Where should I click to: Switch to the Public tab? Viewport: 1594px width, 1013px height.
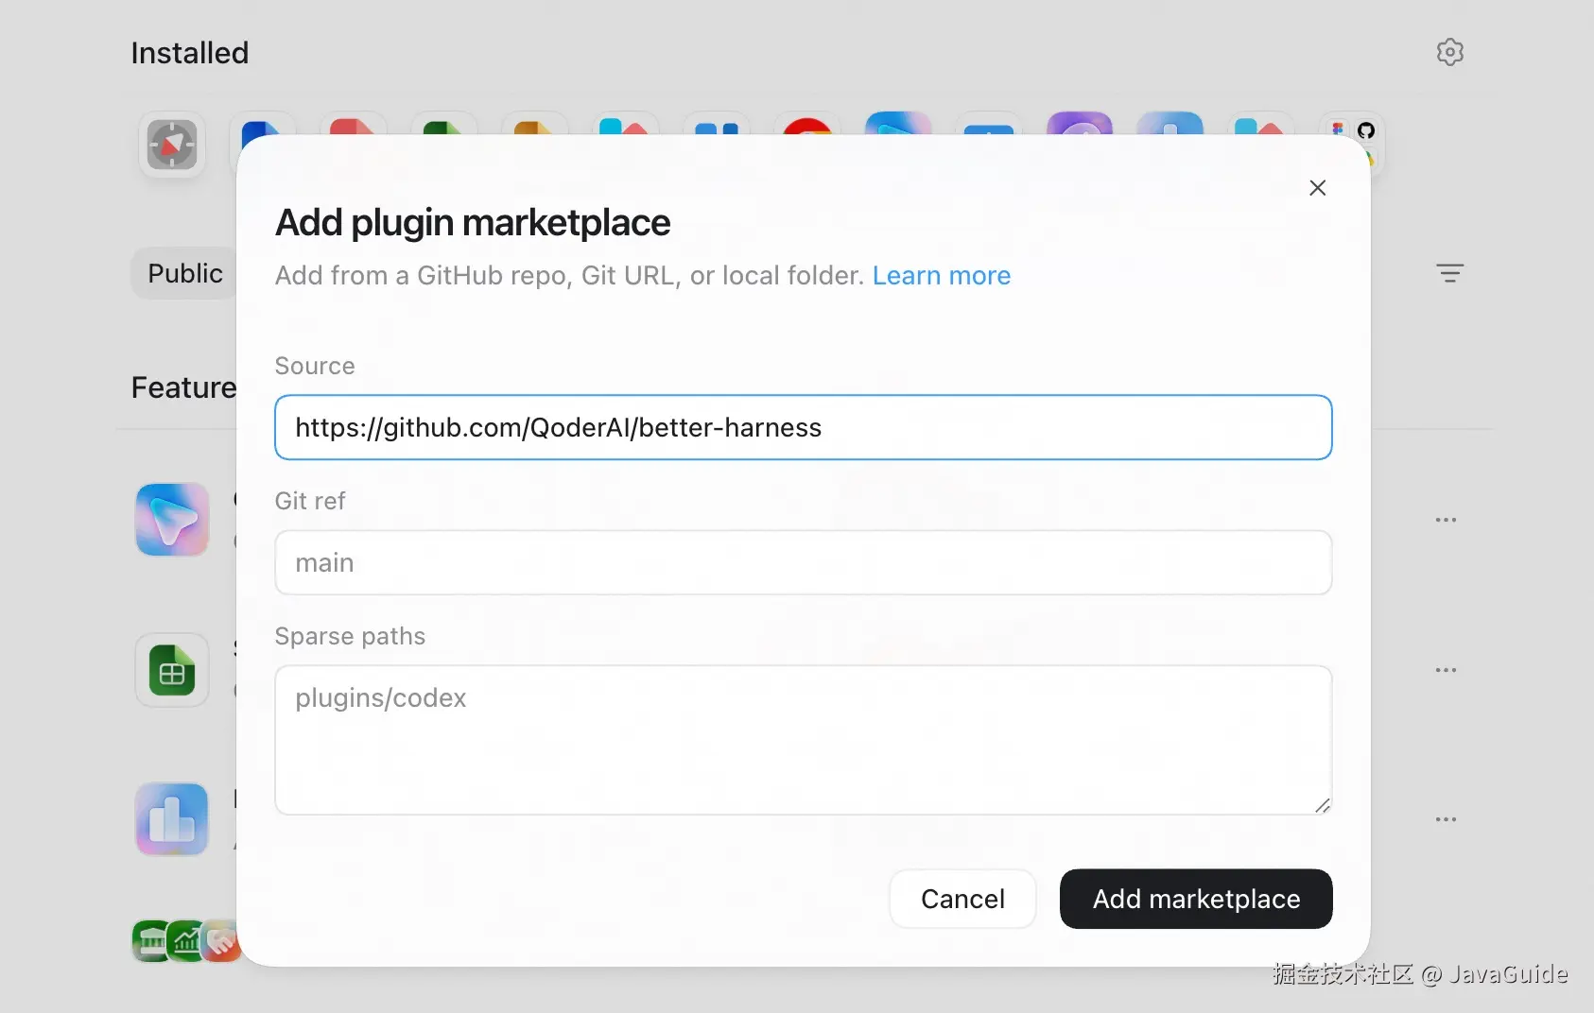[x=185, y=273]
